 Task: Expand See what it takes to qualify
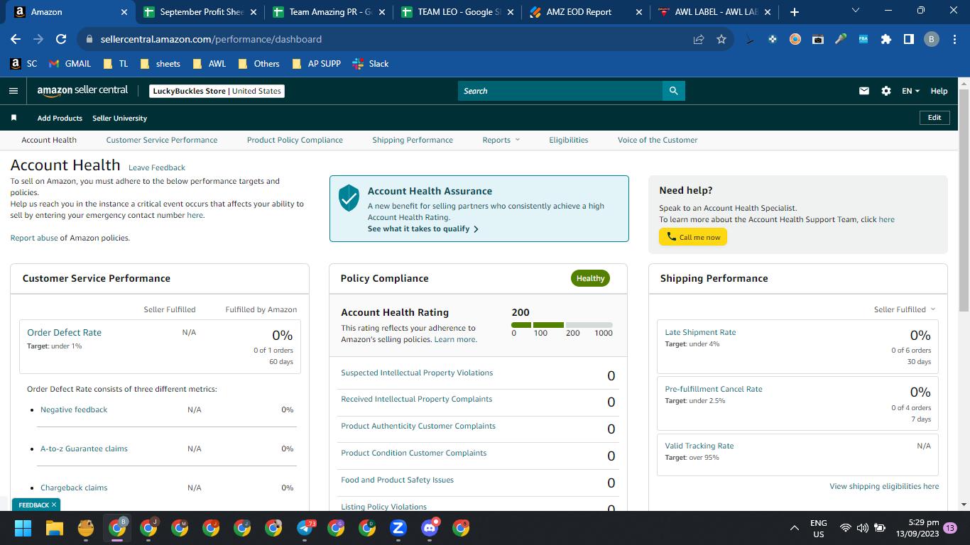tap(423, 229)
